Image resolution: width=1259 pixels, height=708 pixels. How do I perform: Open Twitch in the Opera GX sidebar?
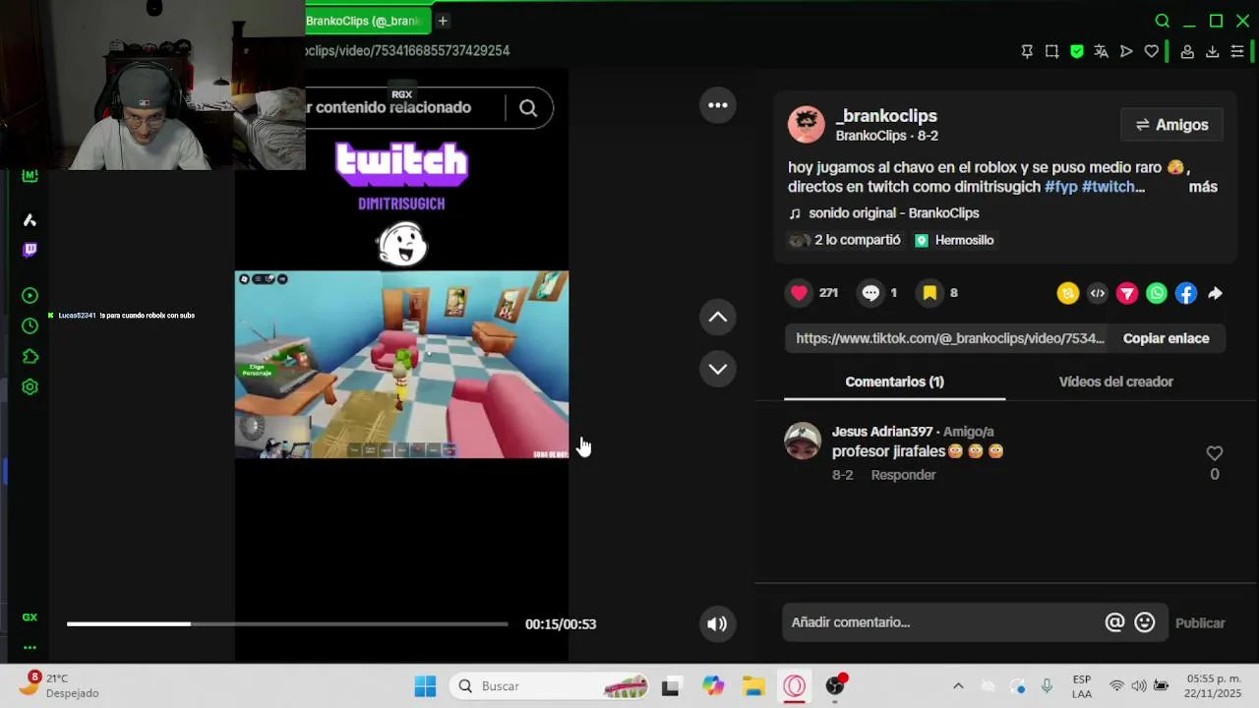tap(30, 250)
